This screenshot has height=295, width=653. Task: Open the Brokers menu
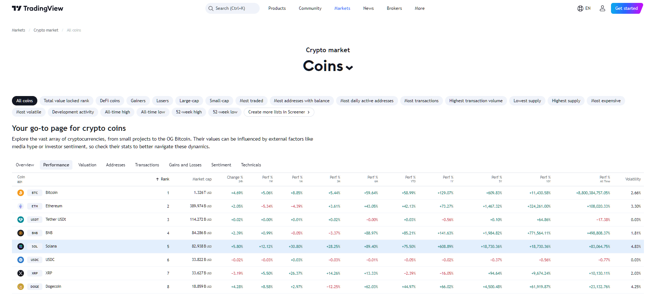[x=394, y=8]
